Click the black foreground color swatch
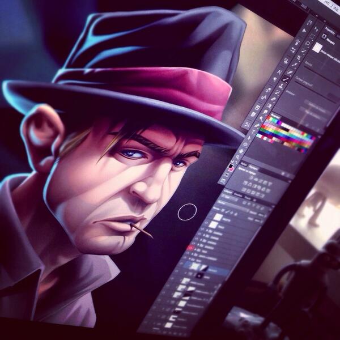 231,166
